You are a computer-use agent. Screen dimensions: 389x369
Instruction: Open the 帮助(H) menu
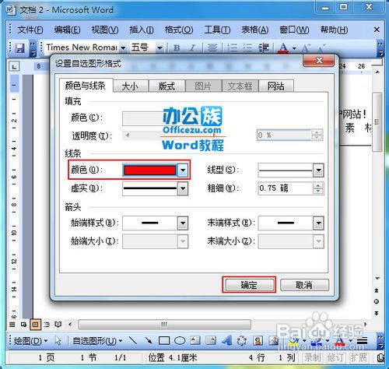[x=334, y=30]
